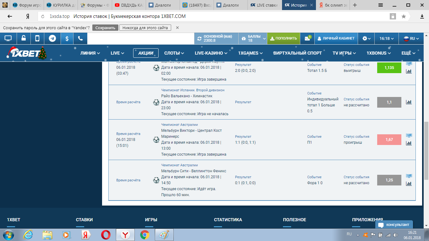
Task: Click 'Райо Вальекано - Химнастик' match text
Action: click(x=187, y=96)
